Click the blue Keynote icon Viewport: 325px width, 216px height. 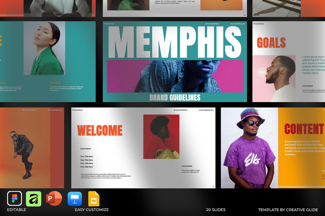(x=74, y=199)
